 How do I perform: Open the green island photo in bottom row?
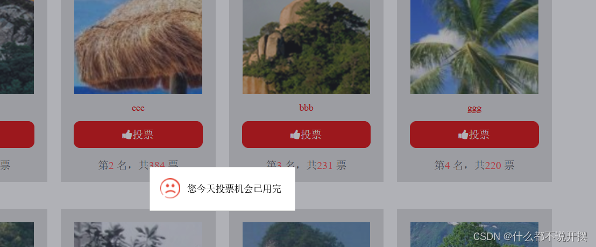tap(306, 235)
